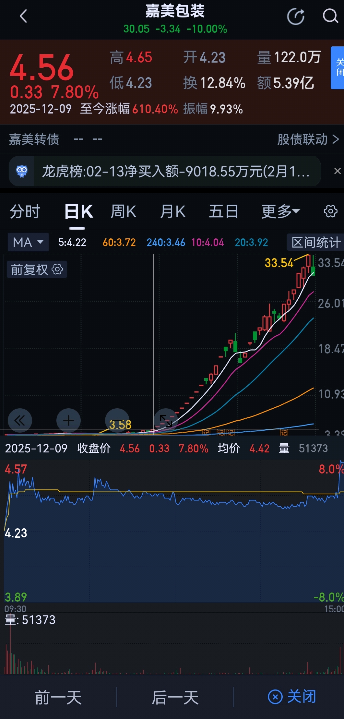Refresh quote with the circular arrow icon

click(296, 16)
